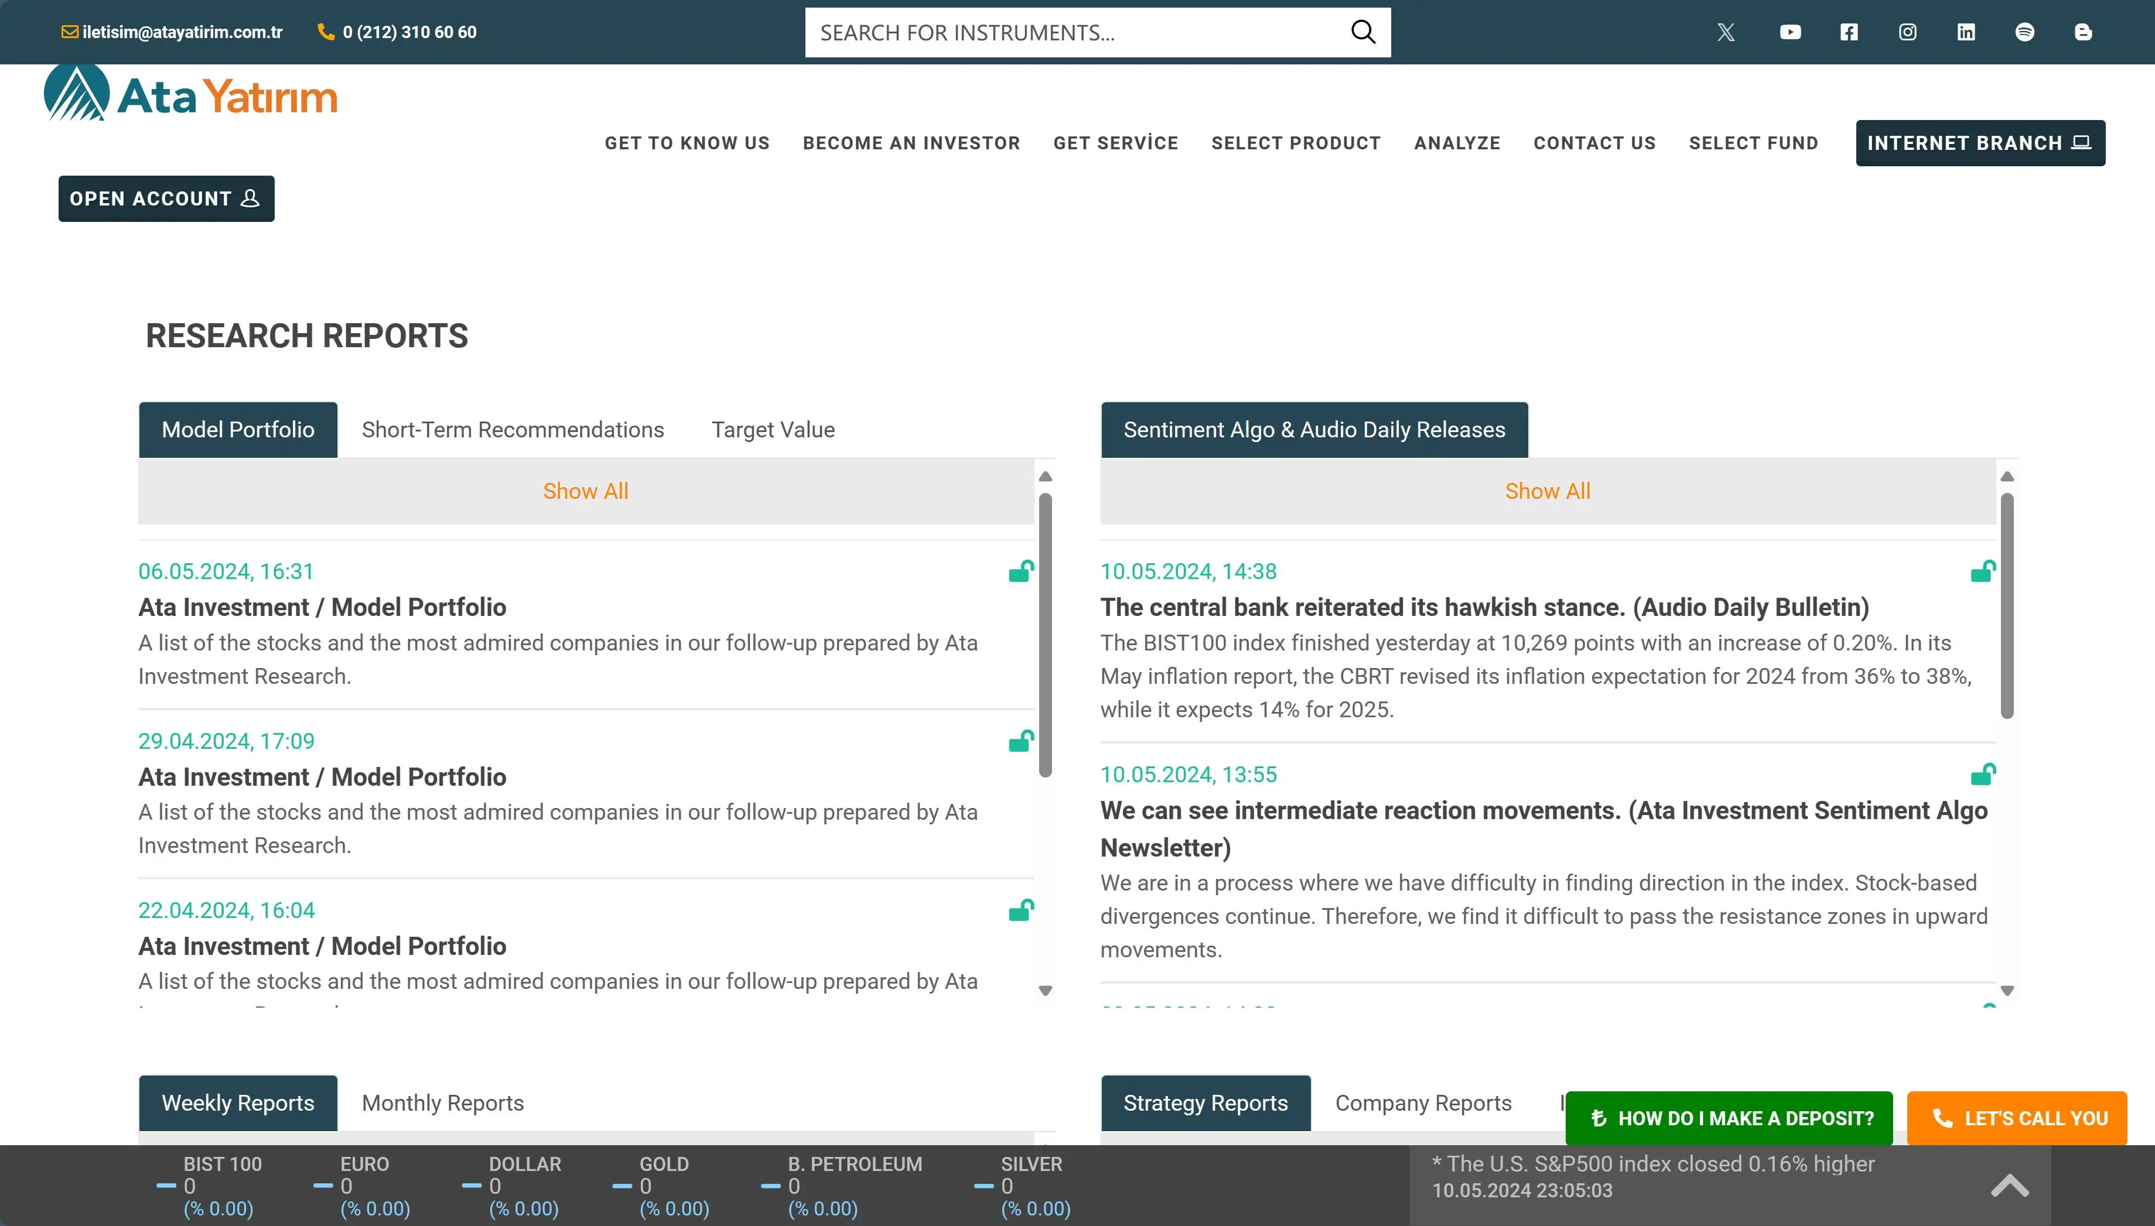Switch to the Target Value tab

coord(773,429)
